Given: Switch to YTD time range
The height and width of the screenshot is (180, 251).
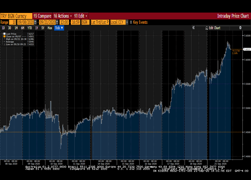Looking at the screenshot, I should tap(29, 28).
